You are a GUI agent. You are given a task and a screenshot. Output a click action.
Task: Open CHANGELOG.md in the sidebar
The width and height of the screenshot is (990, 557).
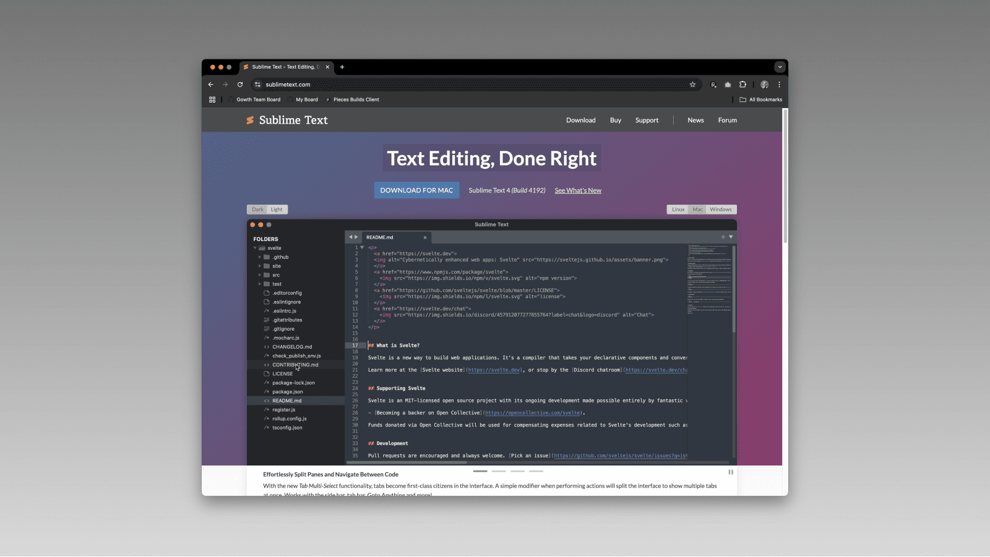point(292,347)
